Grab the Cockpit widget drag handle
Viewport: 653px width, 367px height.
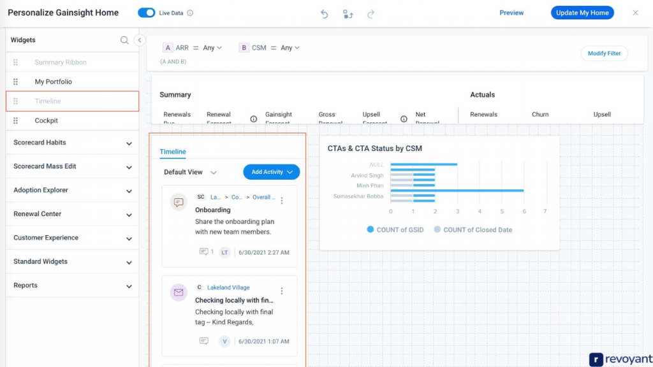click(15, 120)
